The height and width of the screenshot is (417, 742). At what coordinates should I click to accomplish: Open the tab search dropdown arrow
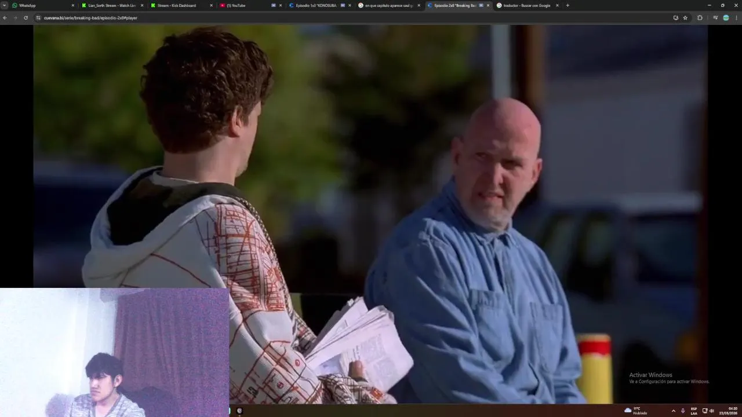[5, 5]
